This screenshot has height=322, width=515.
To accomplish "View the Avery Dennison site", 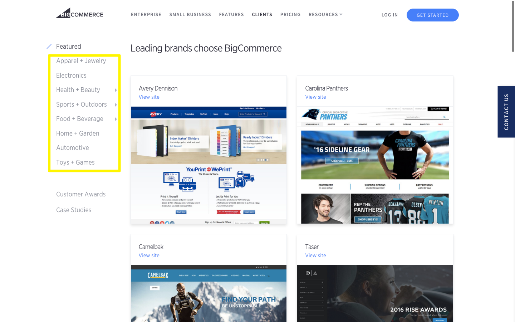I will [x=149, y=97].
